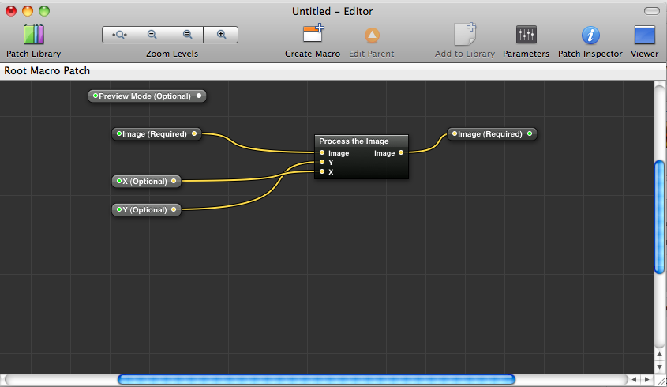This screenshot has height=387, width=667.
Task: Click the Preview Mode (Optional) node
Action: 147,96
